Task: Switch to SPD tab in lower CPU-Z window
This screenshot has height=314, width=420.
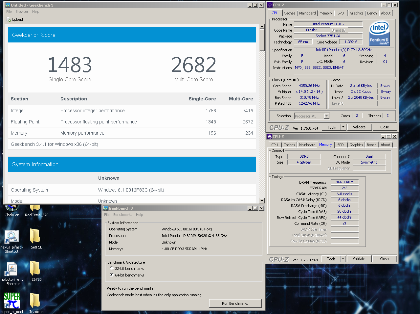Action: (x=341, y=145)
